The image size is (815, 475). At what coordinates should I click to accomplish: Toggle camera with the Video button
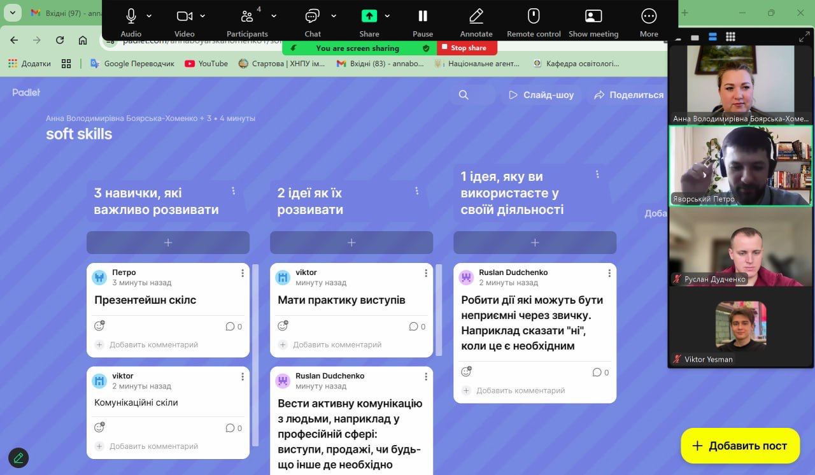tap(184, 17)
